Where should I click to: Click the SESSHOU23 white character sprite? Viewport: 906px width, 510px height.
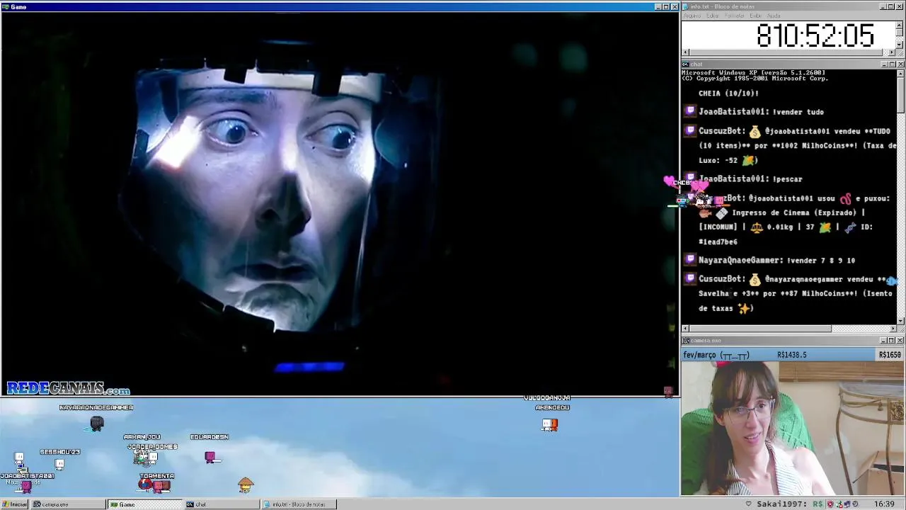tap(59, 464)
